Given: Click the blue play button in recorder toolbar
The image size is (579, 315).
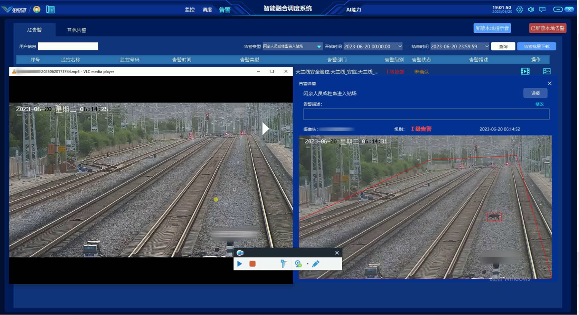Looking at the screenshot, I should click(x=239, y=264).
